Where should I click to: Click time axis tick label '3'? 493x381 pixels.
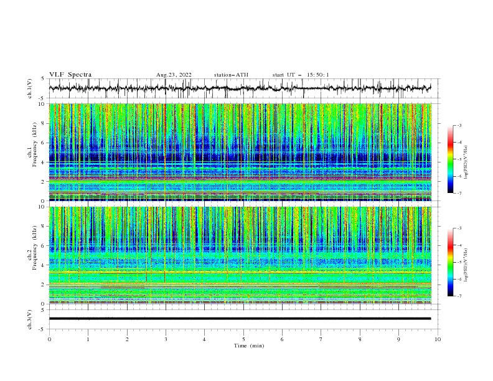click(x=166, y=339)
